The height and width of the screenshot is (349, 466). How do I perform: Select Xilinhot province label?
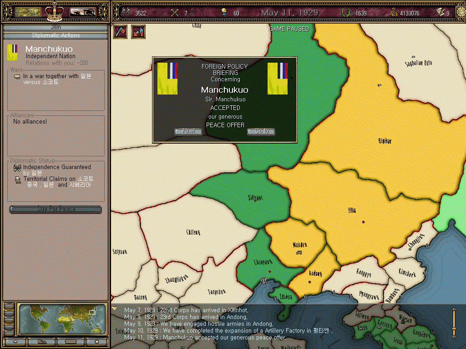pos(255,197)
